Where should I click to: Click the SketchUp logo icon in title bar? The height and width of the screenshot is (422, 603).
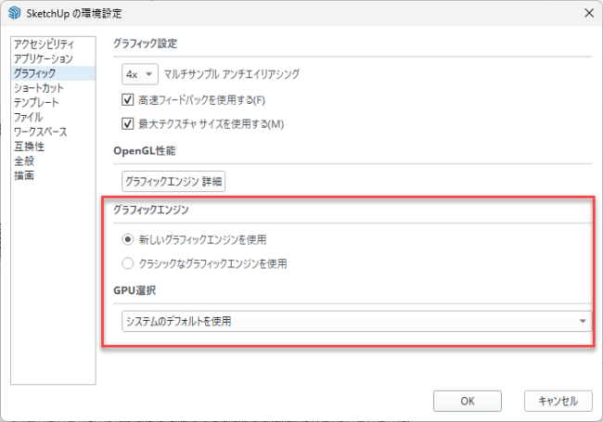(14, 13)
